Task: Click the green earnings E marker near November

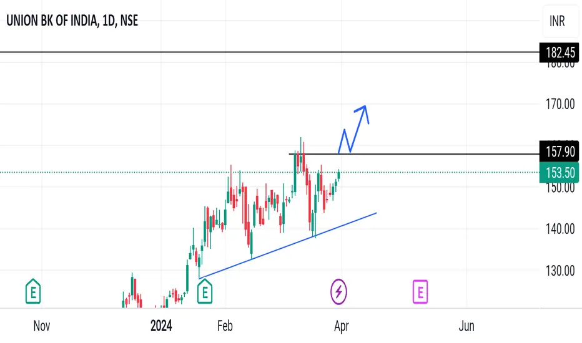Action: [x=33, y=291]
